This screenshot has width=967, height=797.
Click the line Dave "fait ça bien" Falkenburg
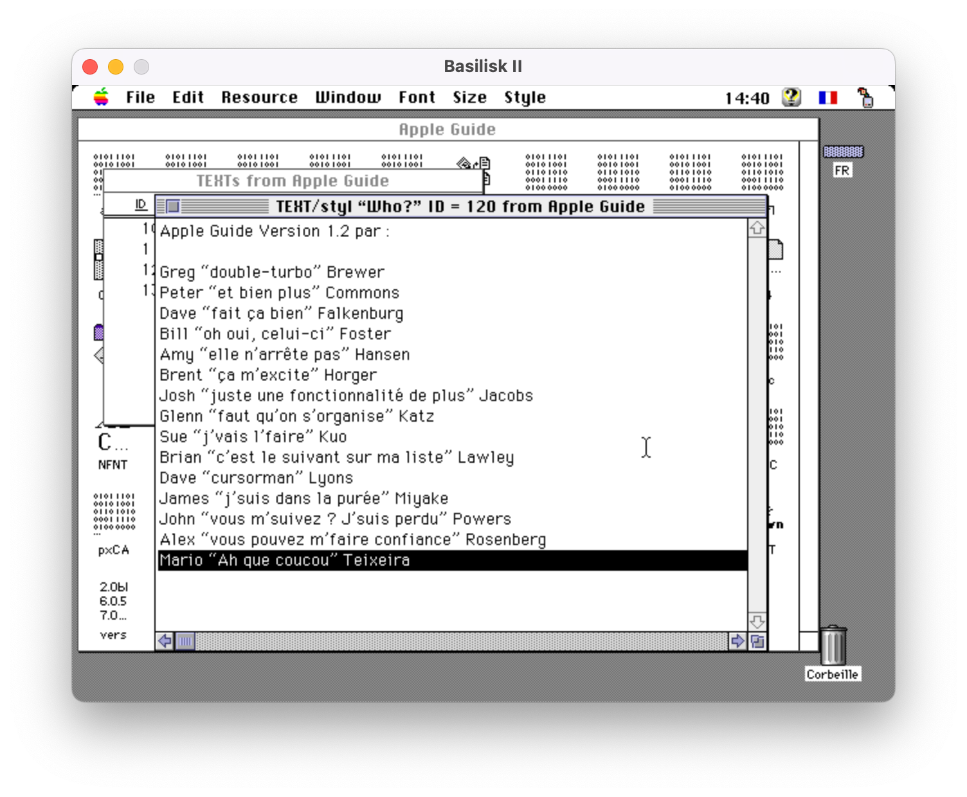(282, 314)
